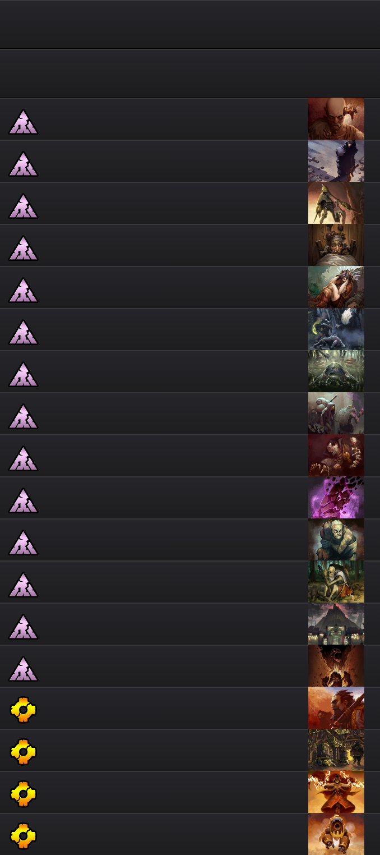Open the purple crystal shard thumbnail
This screenshot has width=380, height=855.
[336, 498]
